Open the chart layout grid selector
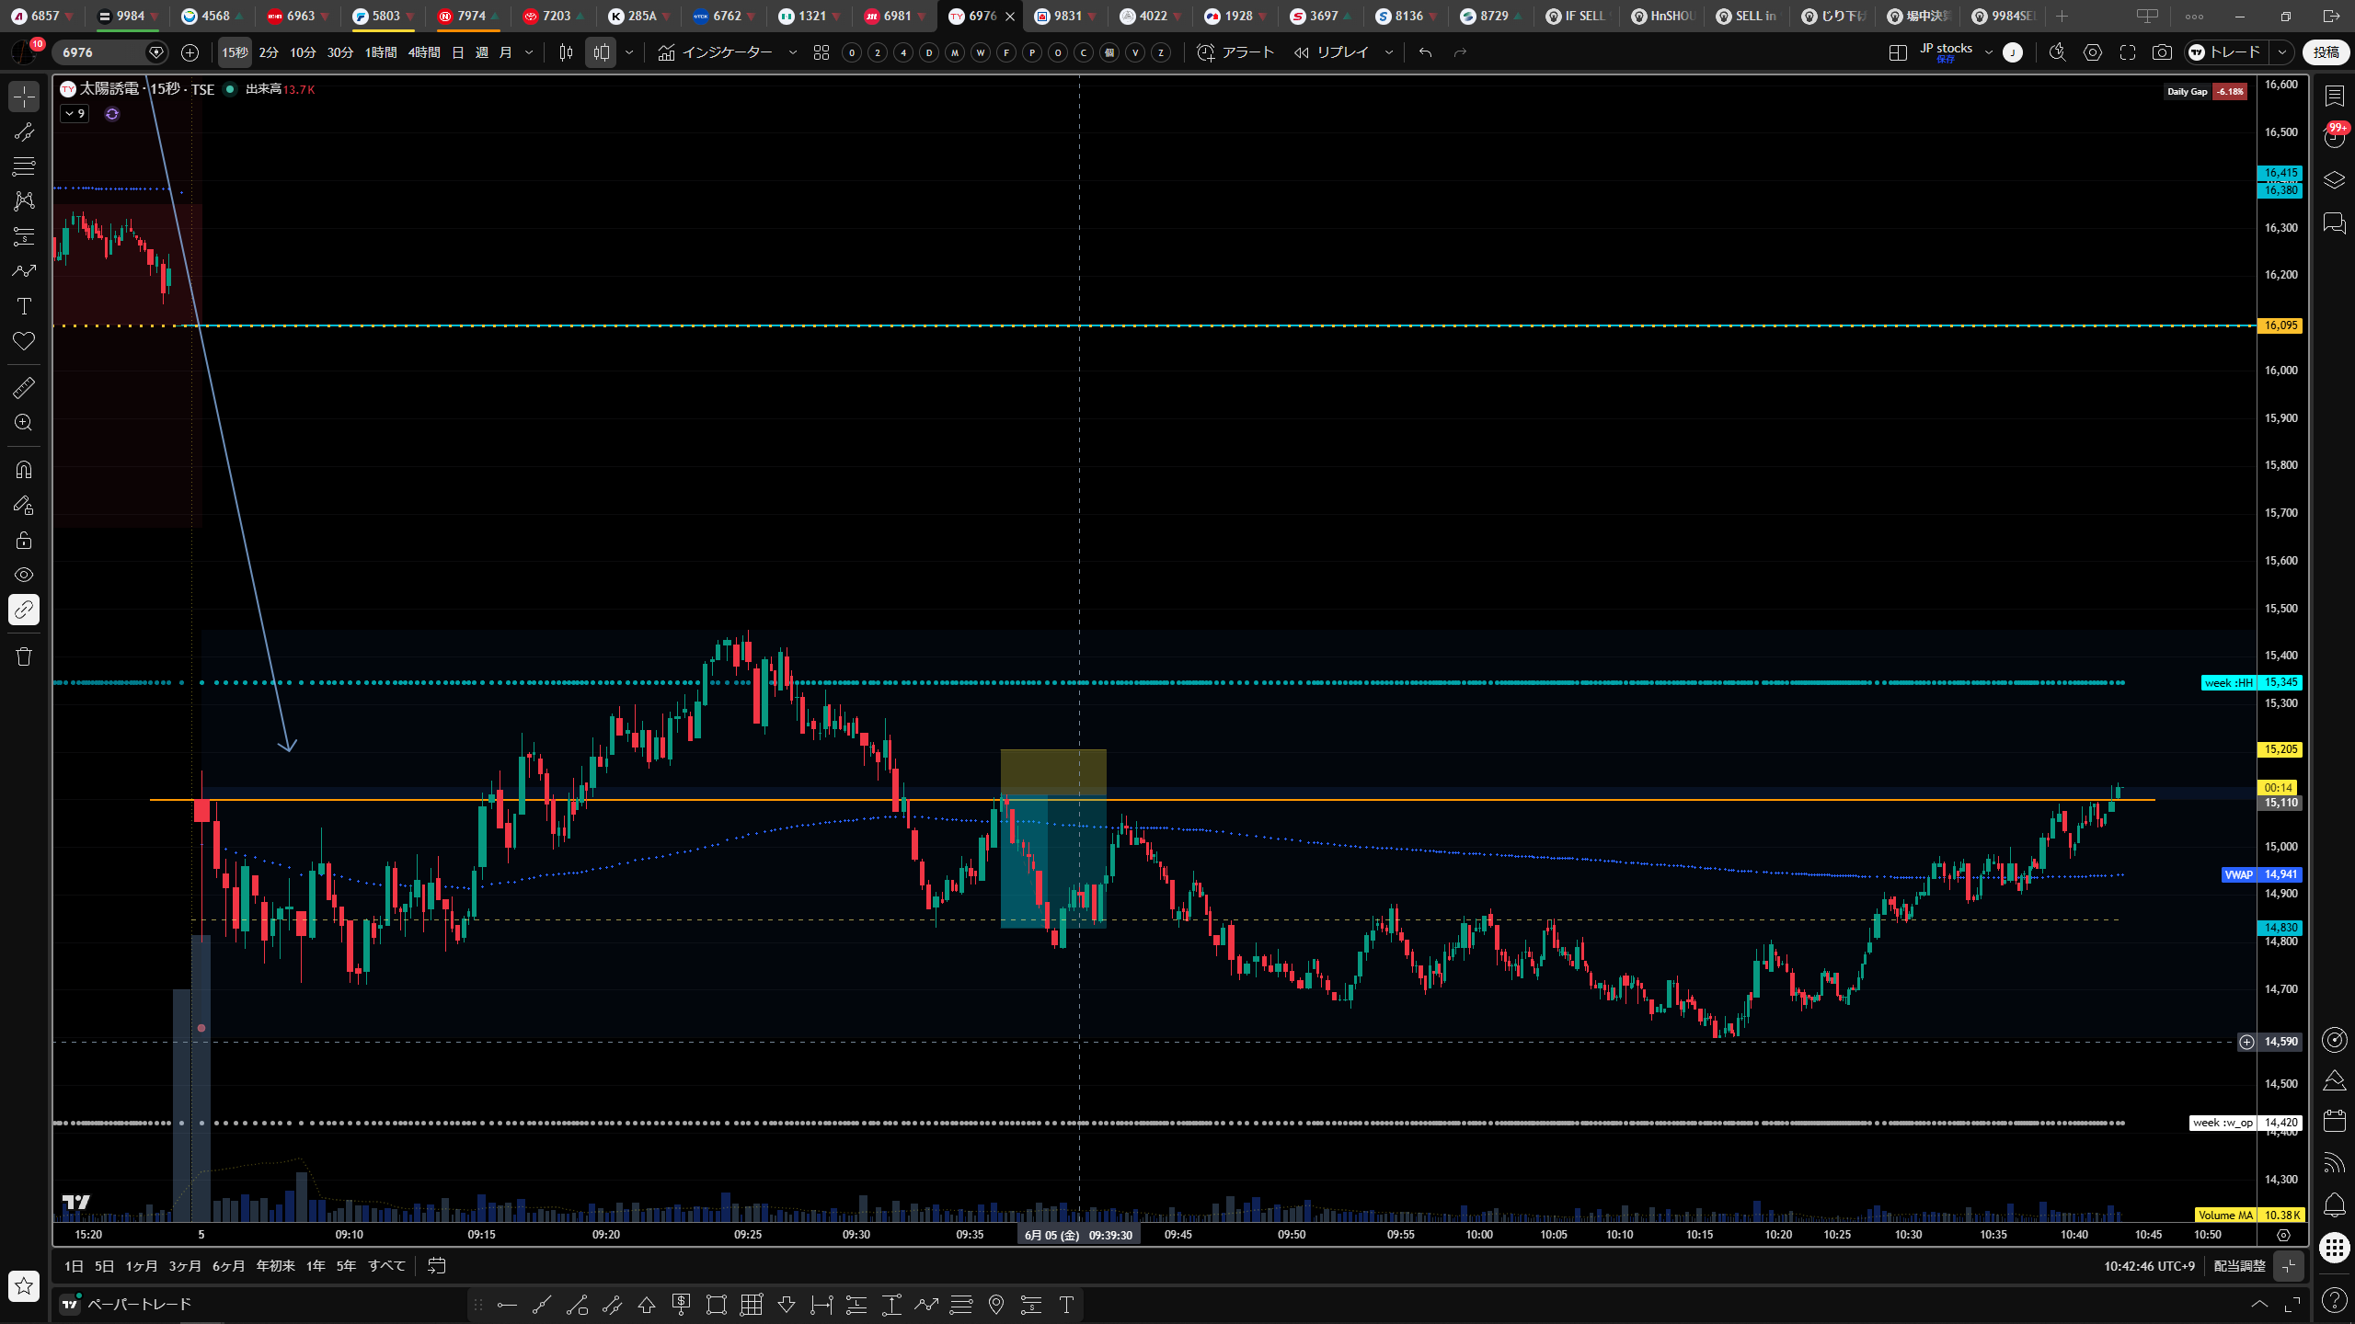The width and height of the screenshot is (2355, 1324). pyautogui.click(x=1897, y=52)
